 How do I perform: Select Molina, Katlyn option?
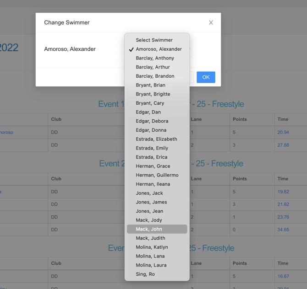point(152,247)
